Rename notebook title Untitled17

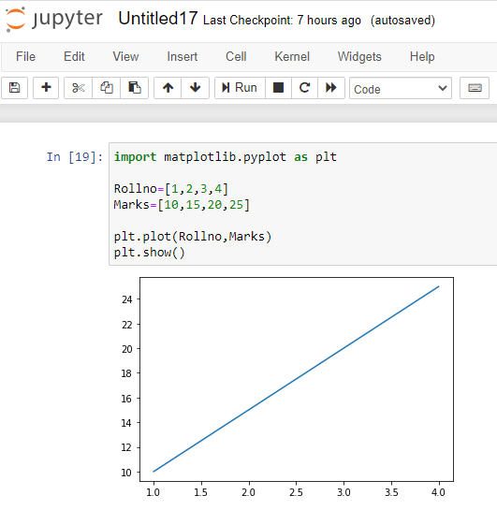[158, 18]
